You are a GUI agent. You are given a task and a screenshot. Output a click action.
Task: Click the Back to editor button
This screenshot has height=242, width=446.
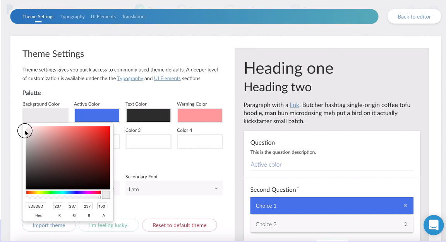(x=414, y=17)
